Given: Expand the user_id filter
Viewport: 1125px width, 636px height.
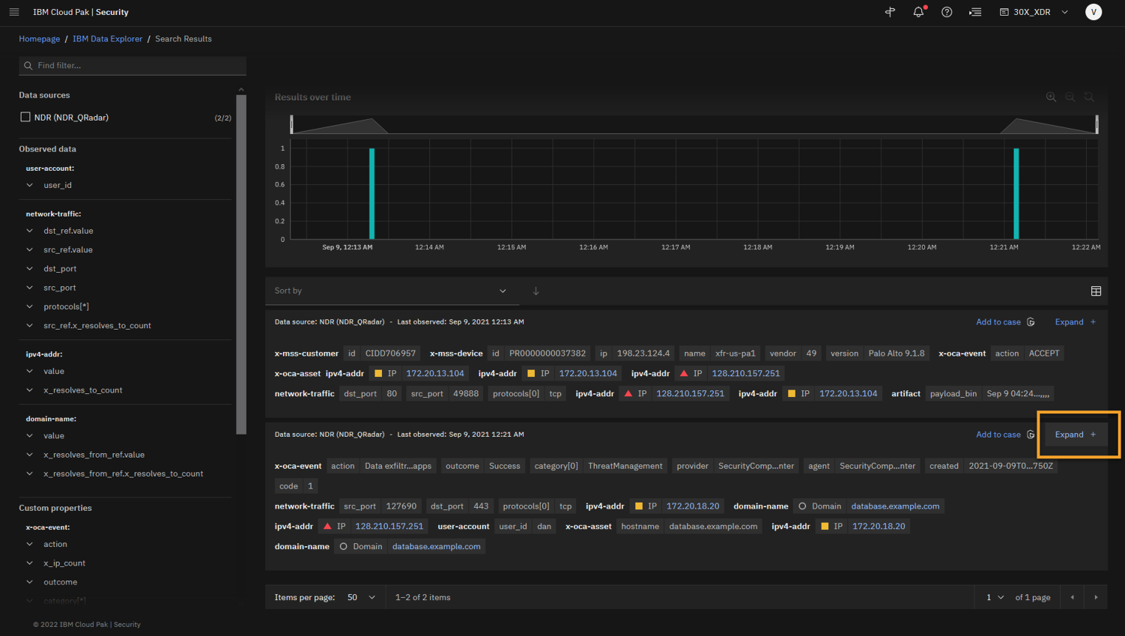Looking at the screenshot, I should tap(29, 185).
